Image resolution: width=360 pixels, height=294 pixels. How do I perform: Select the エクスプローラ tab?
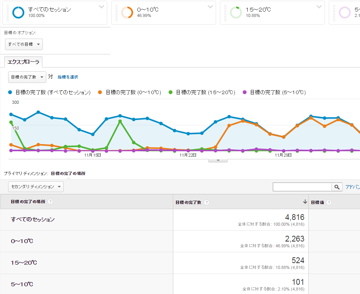coord(24,62)
